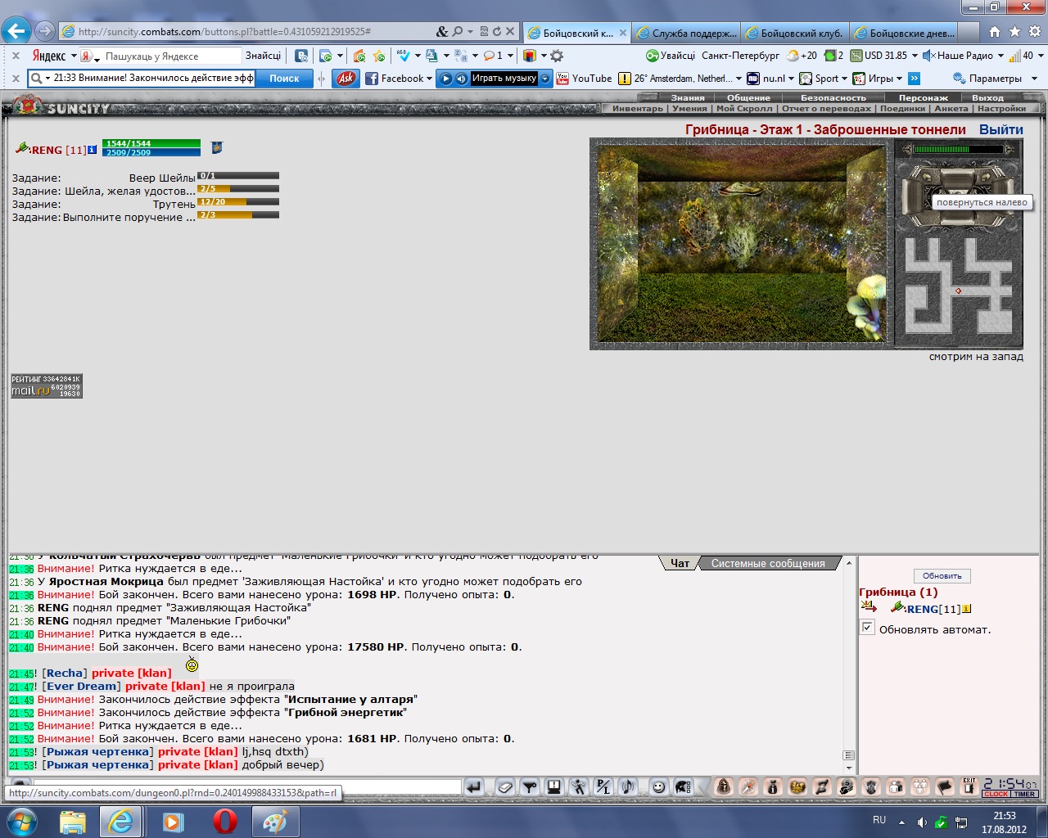This screenshot has width=1048, height=838.
Task: Click the Знайсці Yandex search button
Action: click(263, 56)
